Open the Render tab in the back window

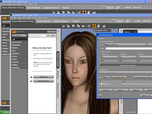pyautogui.click(x=66, y=8)
